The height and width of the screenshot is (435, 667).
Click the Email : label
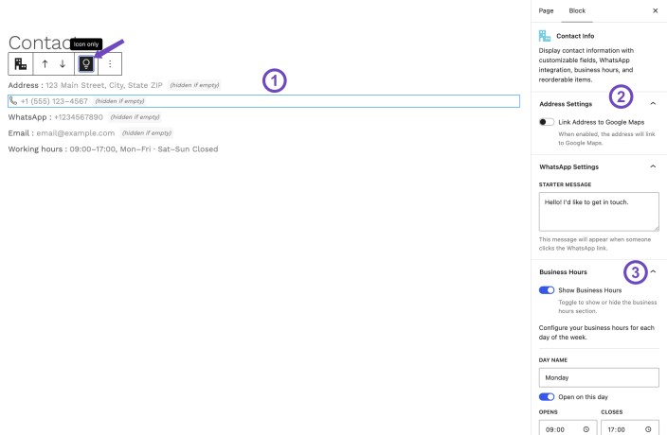click(x=21, y=133)
